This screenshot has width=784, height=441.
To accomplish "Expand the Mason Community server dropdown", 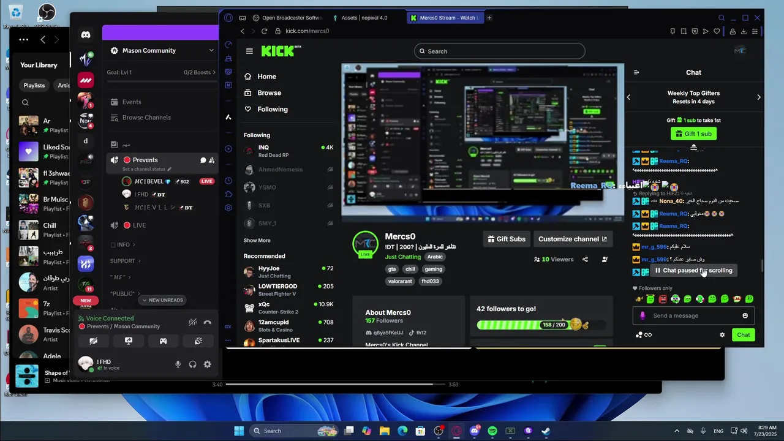I will [x=211, y=50].
